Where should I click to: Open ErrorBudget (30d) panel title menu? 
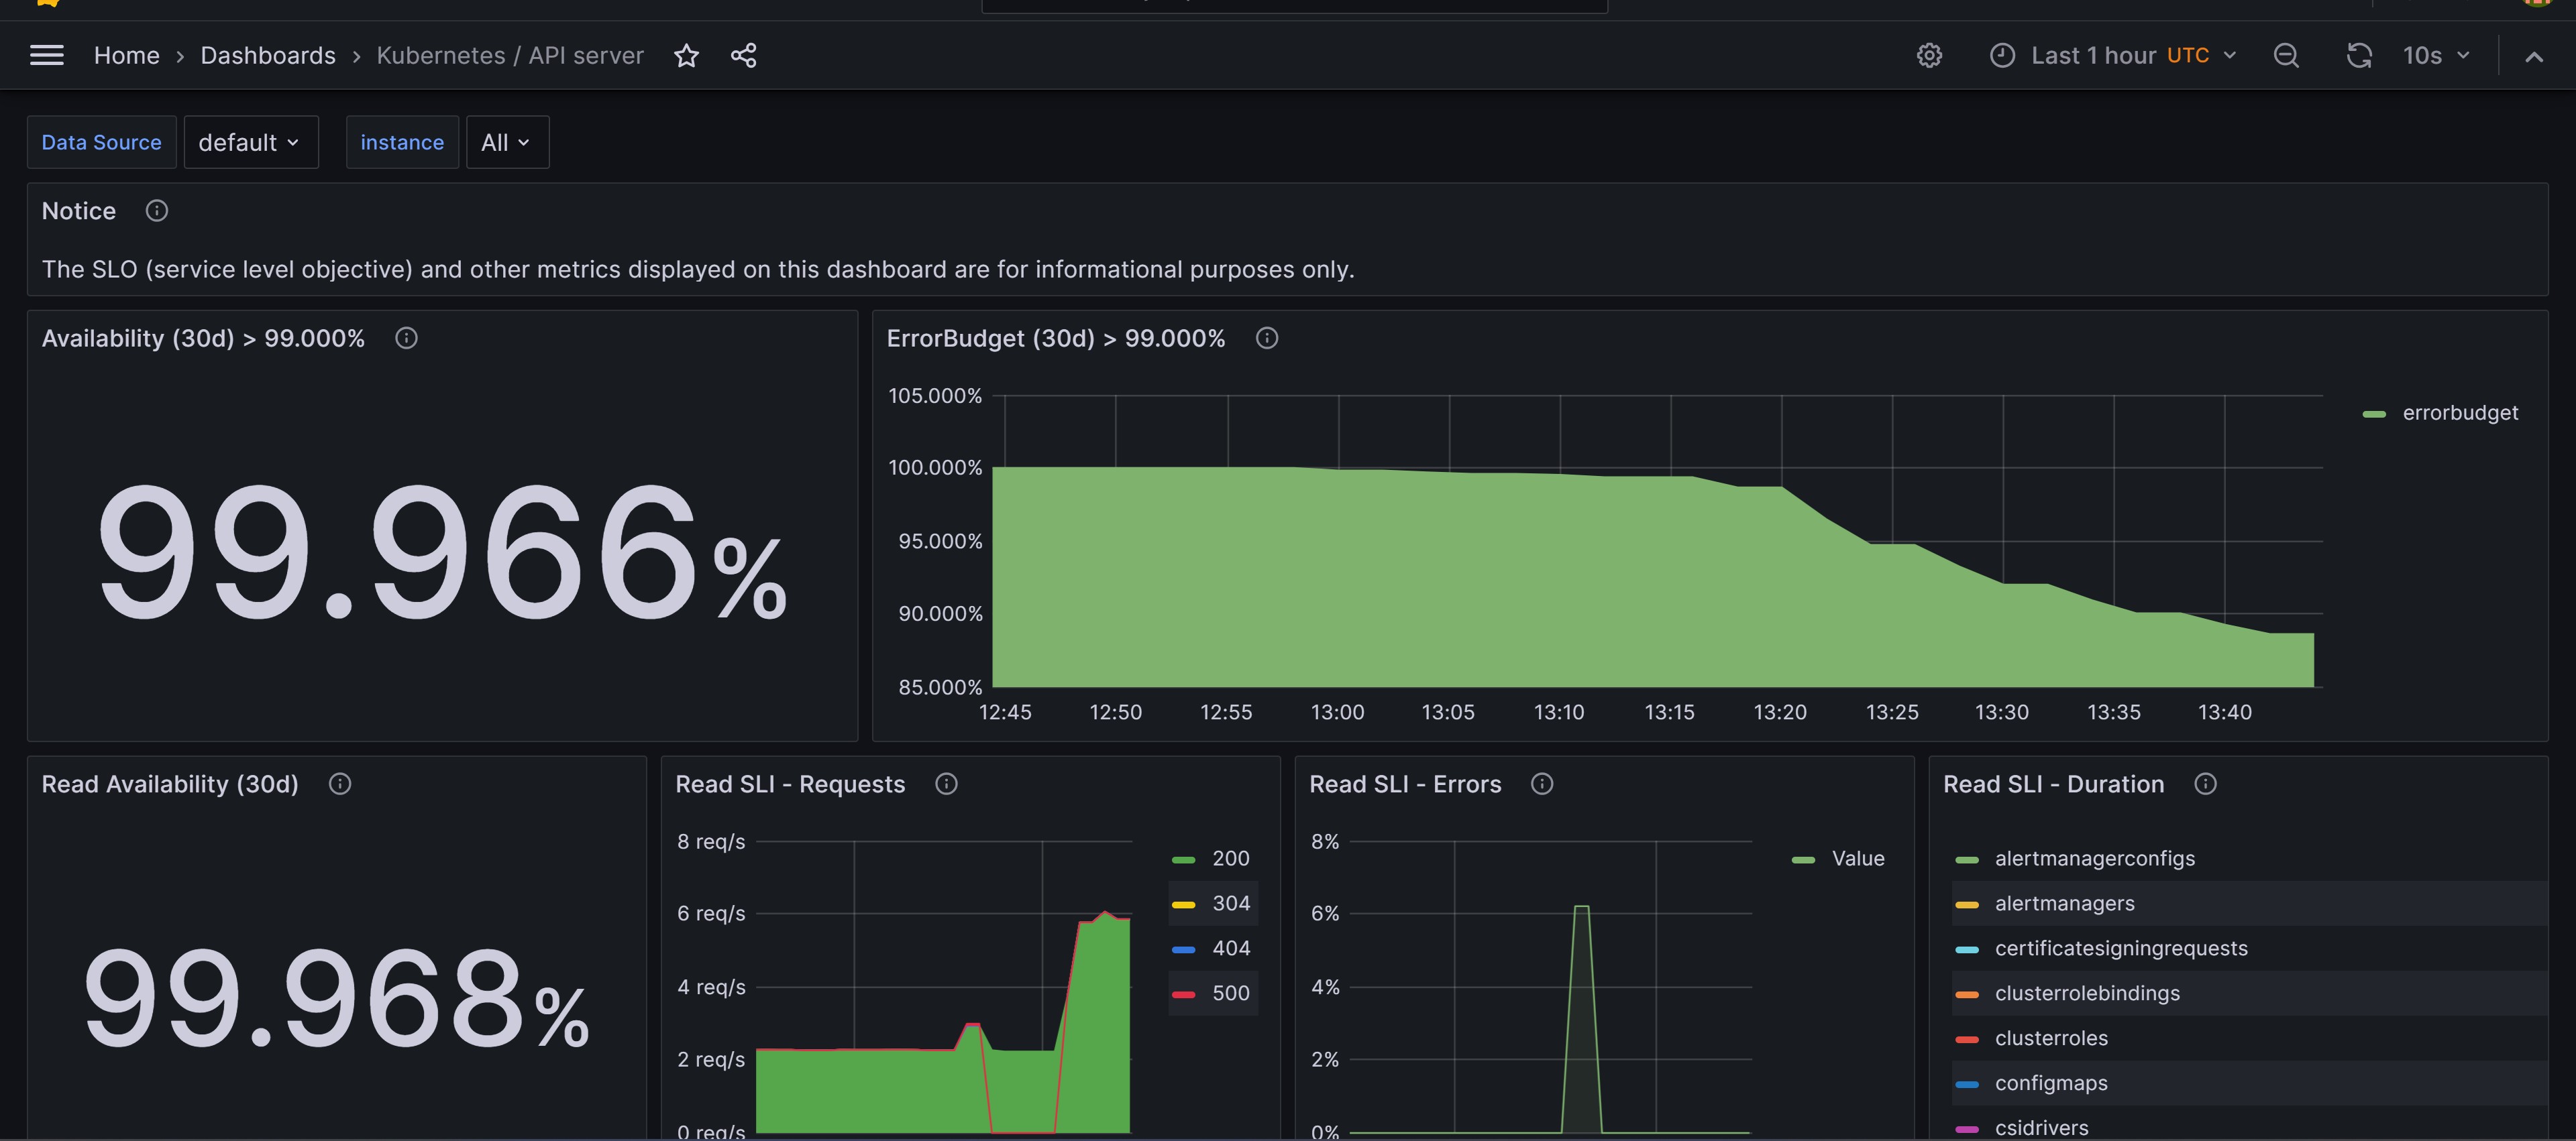click(x=1055, y=338)
